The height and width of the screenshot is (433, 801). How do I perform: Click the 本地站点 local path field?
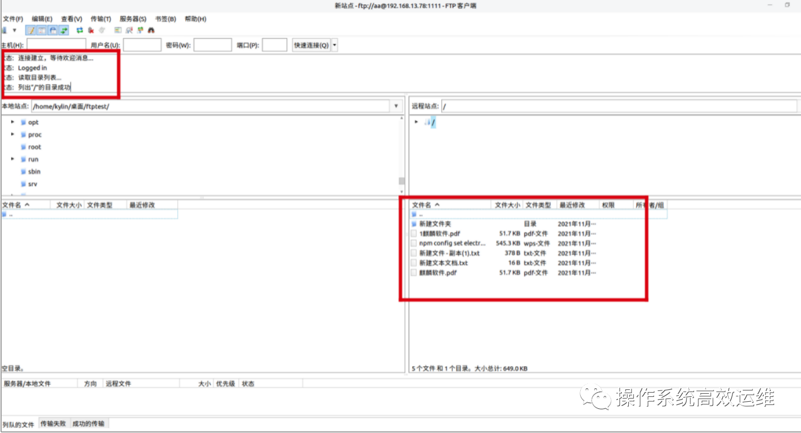click(x=211, y=106)
